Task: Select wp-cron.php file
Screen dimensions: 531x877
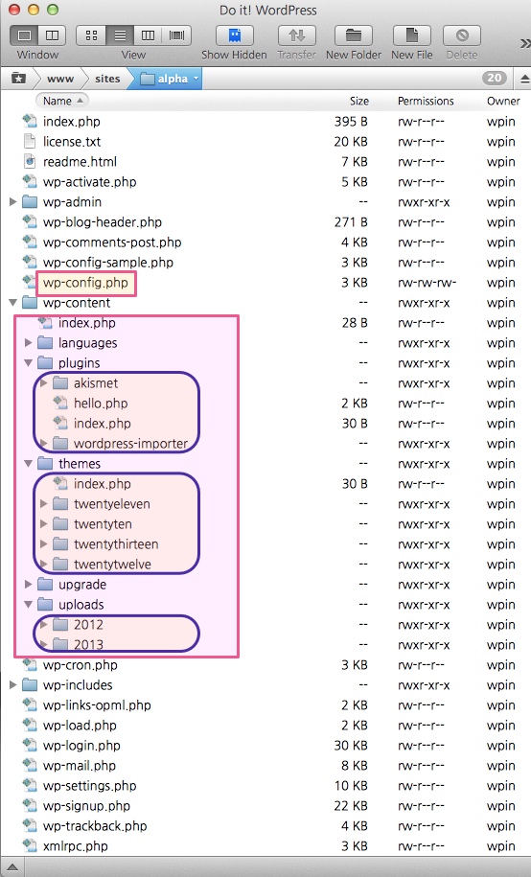Action: point(80,665)
